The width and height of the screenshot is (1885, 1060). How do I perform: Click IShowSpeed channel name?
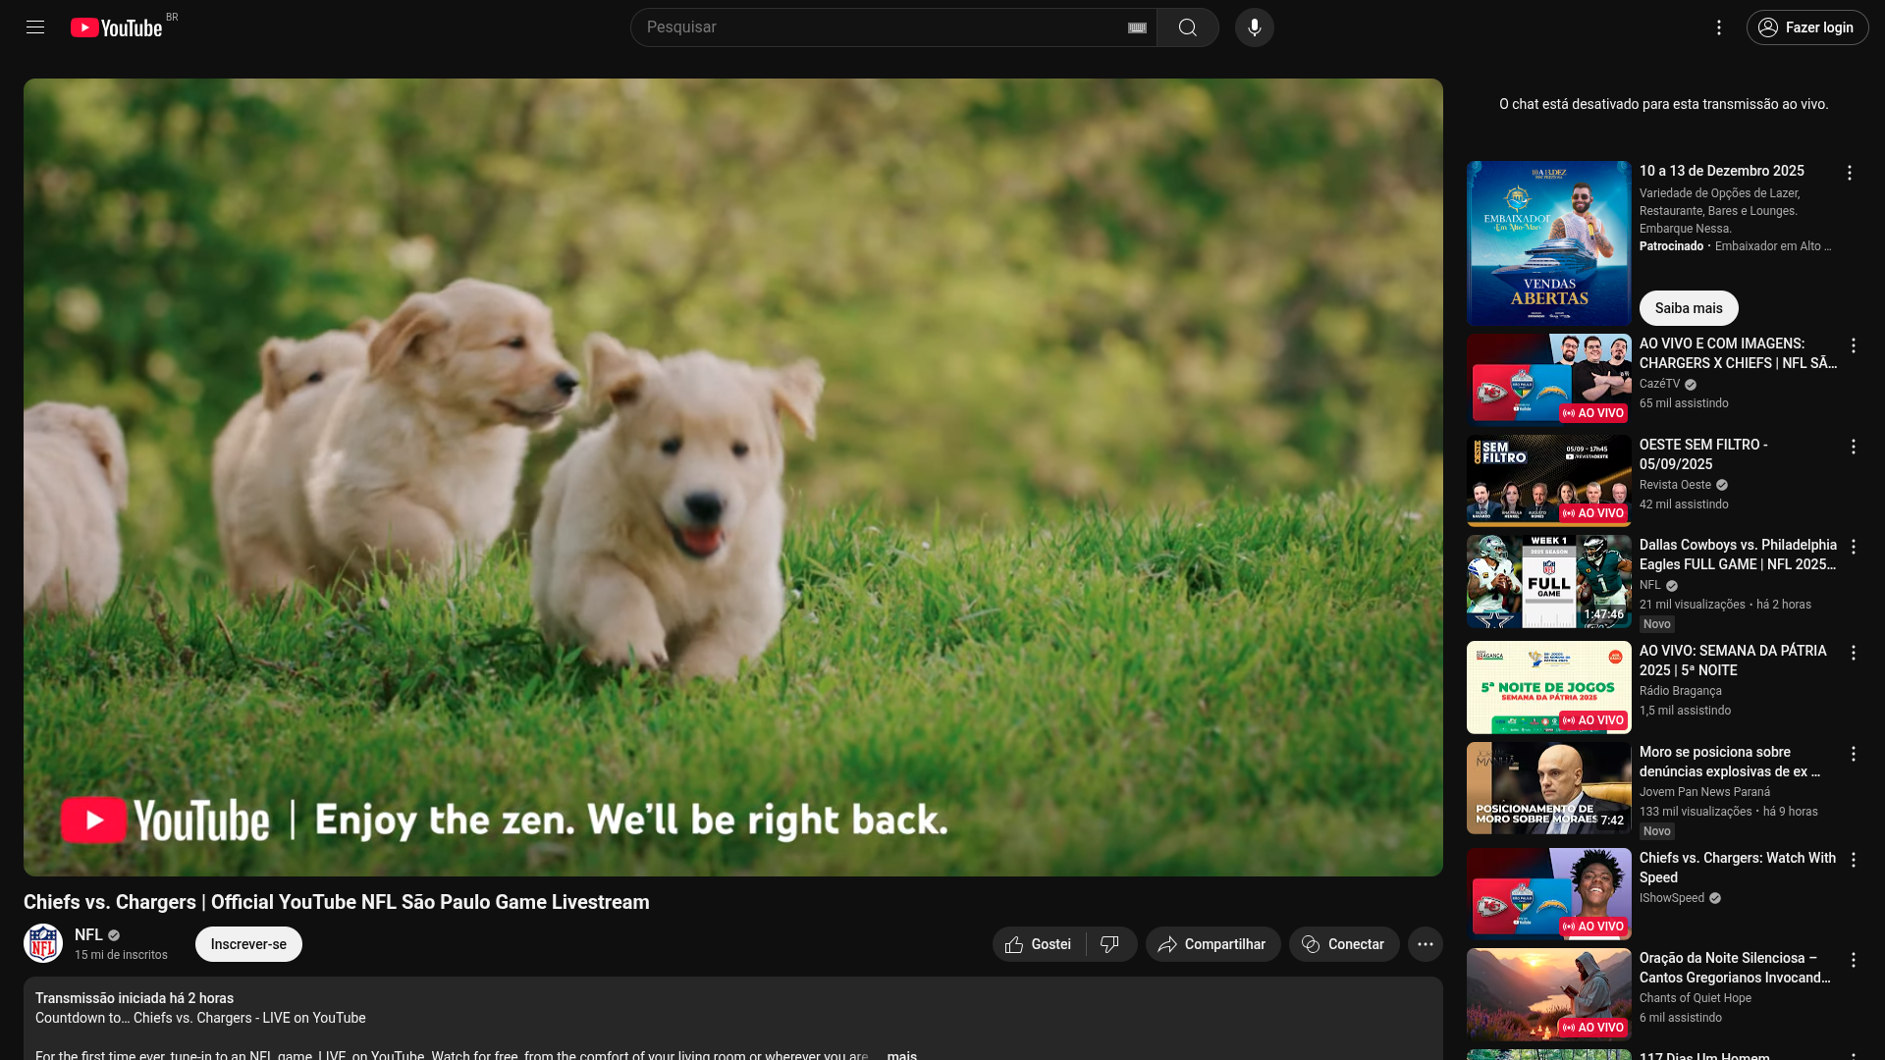click(1672, 898)
